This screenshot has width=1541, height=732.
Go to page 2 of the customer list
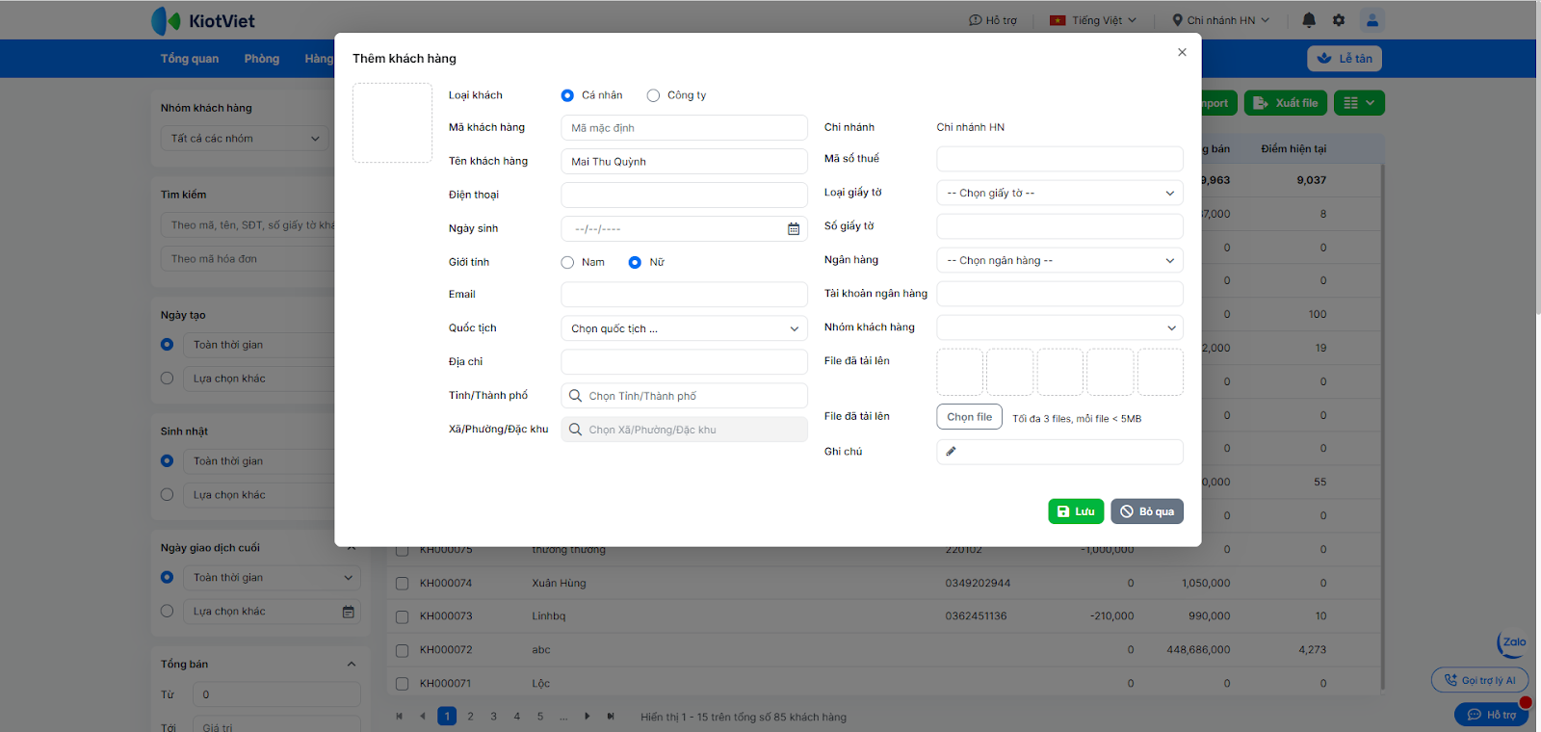pos(470,717)
